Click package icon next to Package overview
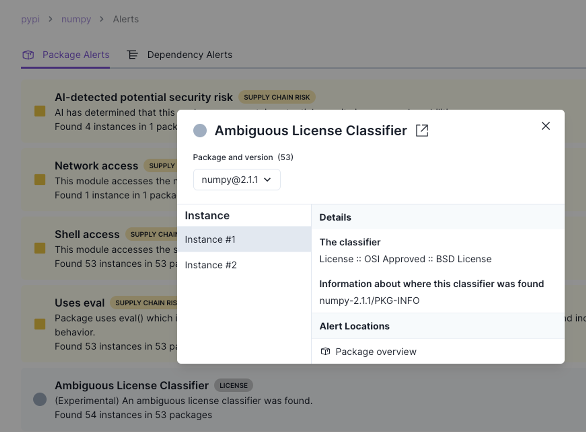The height and width of the screenshot is (432, 586). [x=325, y=352]
